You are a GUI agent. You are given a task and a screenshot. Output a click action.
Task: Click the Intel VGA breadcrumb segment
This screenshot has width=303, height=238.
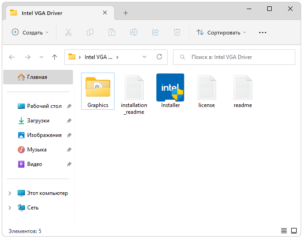(x=98, y=57)
